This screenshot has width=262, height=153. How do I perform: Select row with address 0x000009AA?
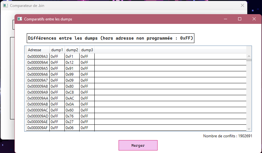click(x=136, y=98)
